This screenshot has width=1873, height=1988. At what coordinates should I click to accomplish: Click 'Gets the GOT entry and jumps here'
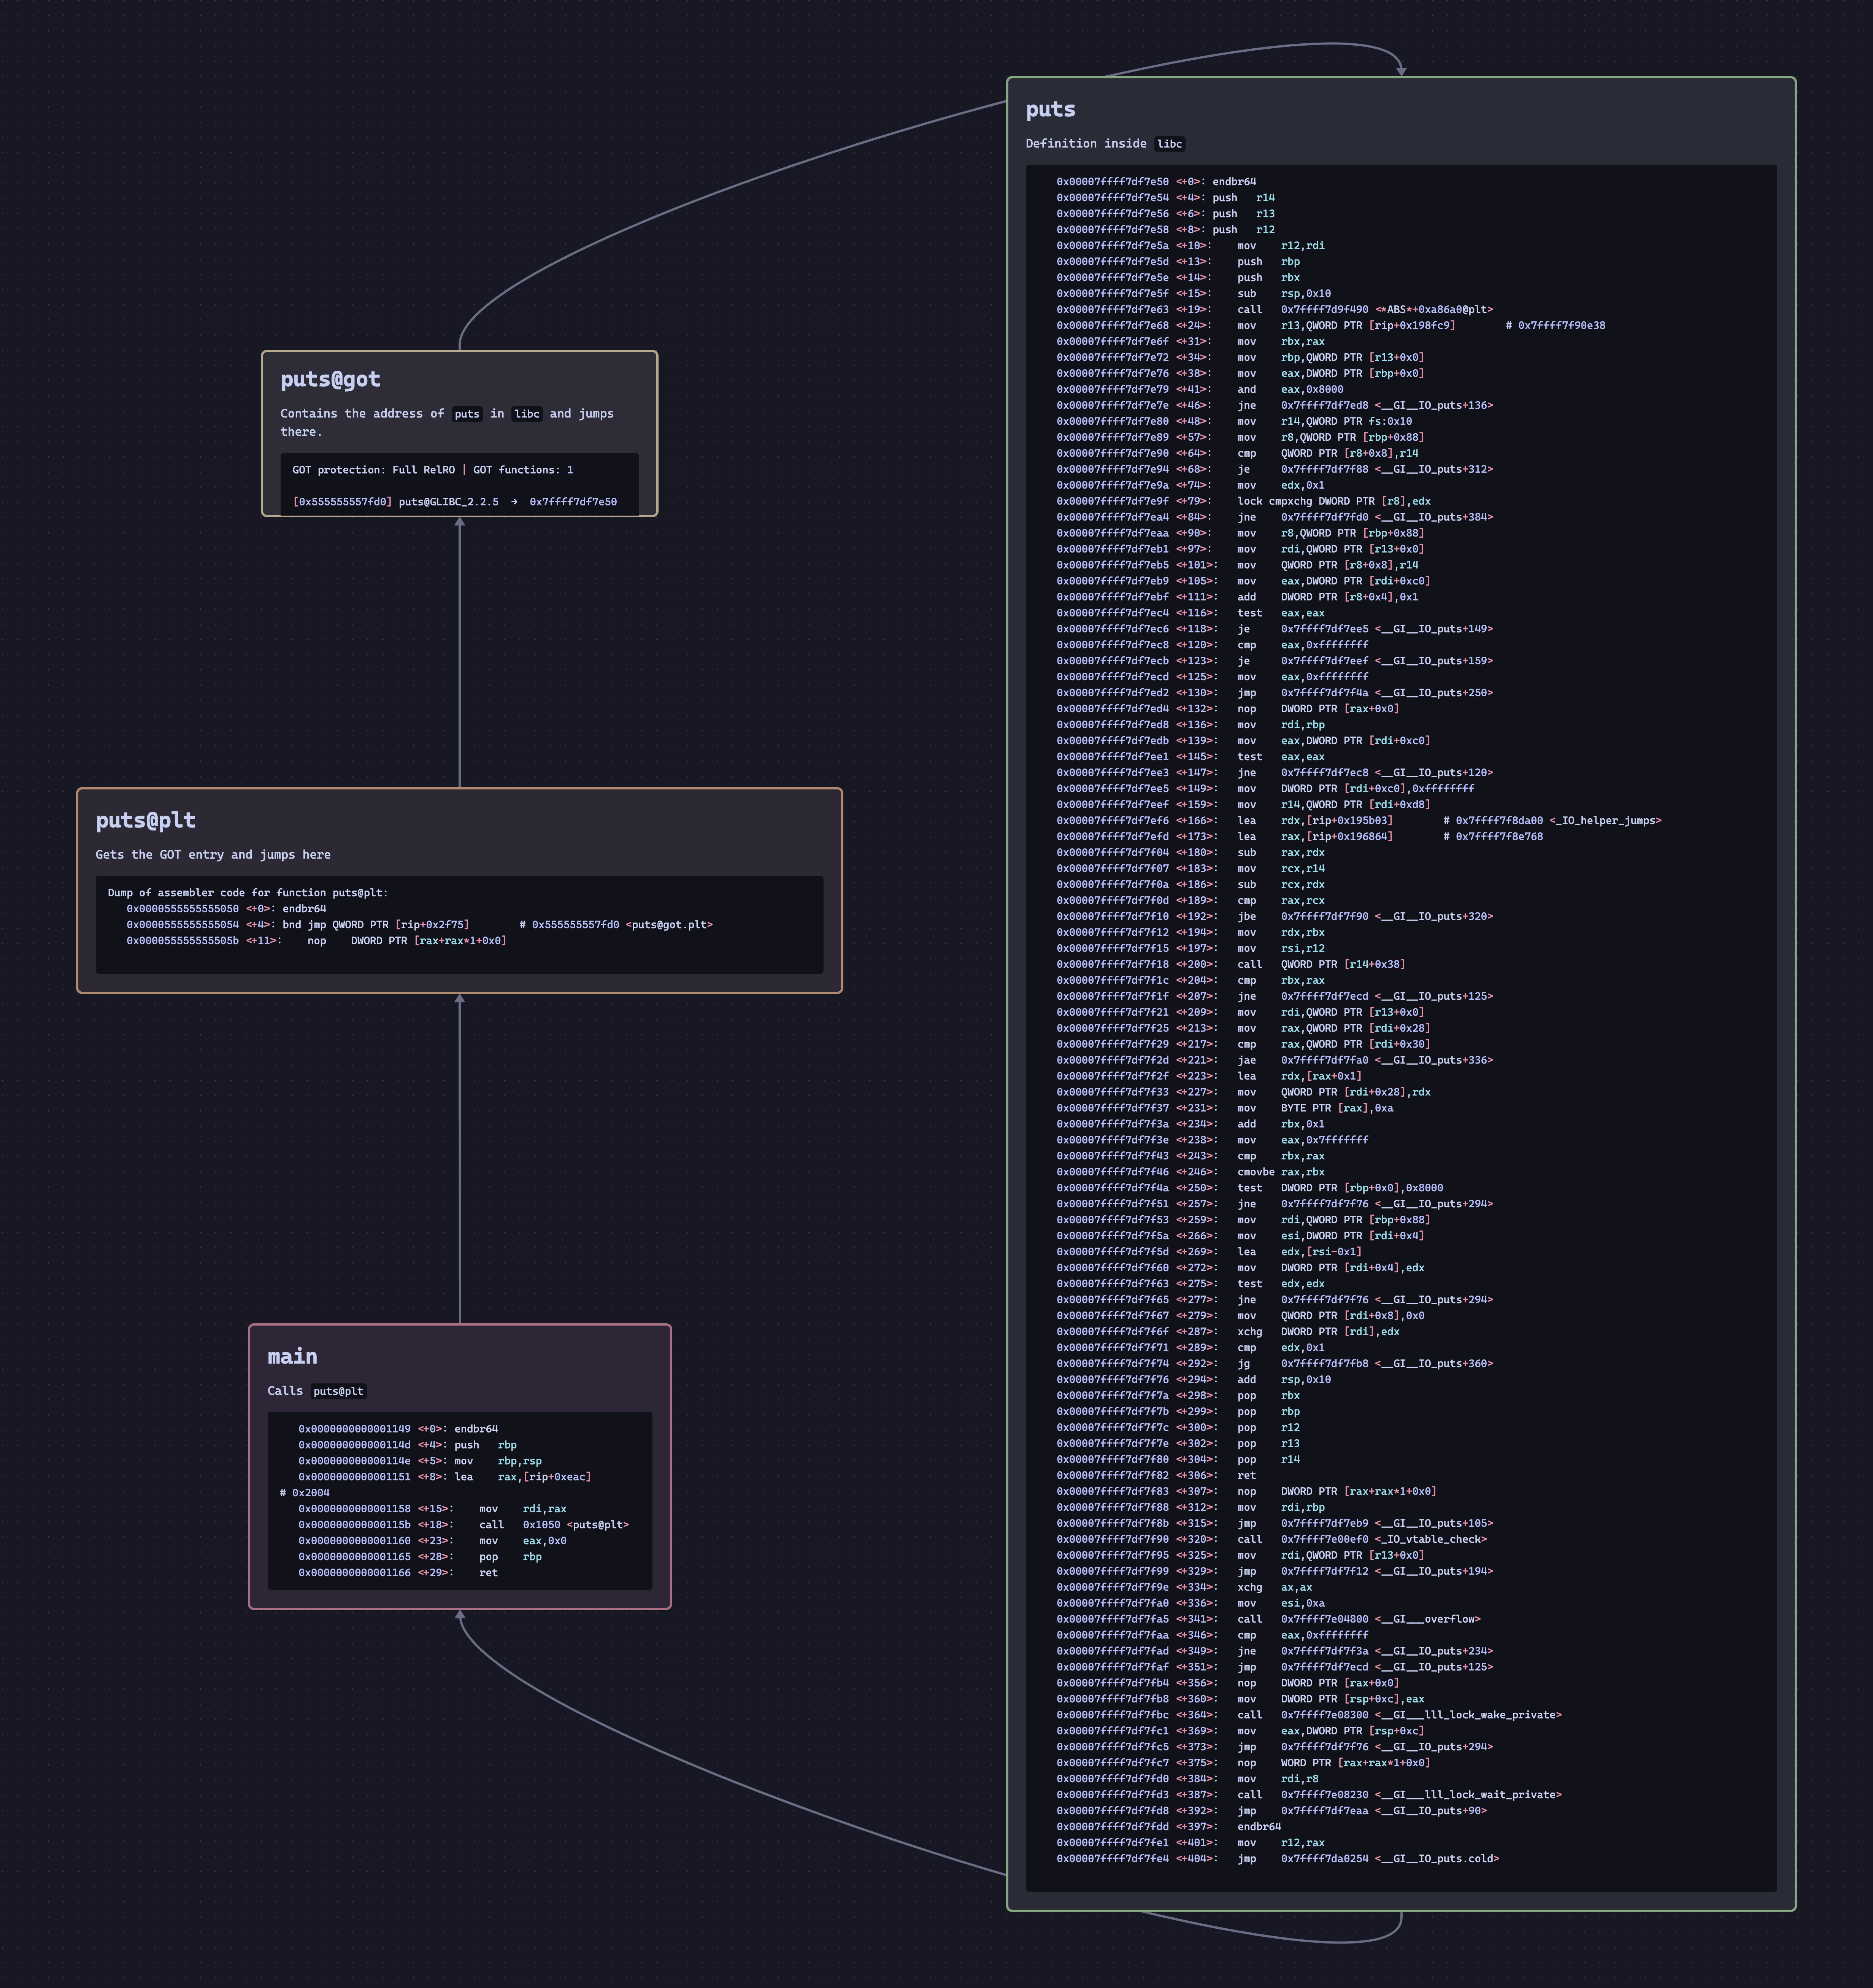[213, 855]
